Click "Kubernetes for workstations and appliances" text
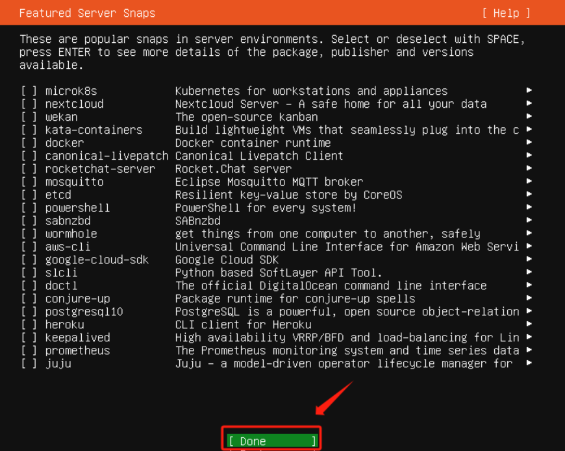The width and height of the screenshot is (565, 451). 311,91
